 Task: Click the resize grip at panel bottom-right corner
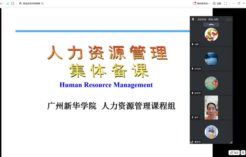(231, 142)
